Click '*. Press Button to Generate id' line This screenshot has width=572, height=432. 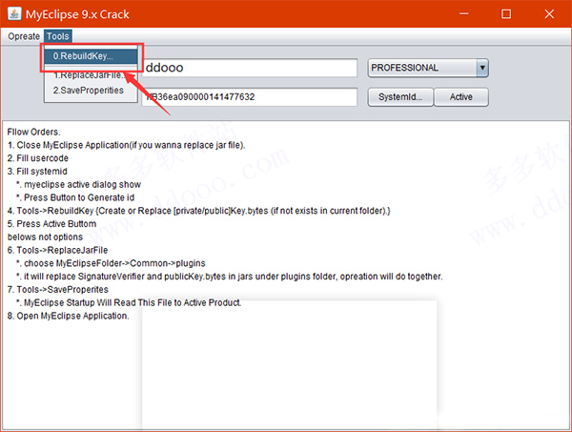pos(75,197)
